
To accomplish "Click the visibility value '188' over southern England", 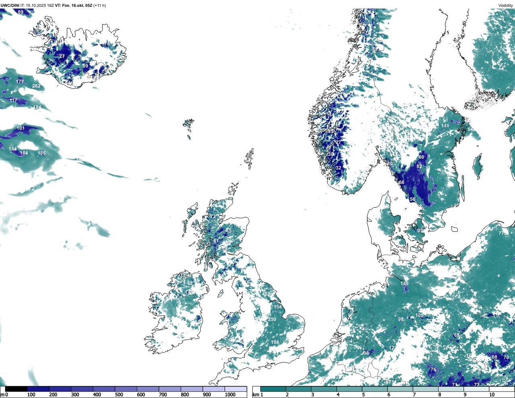I will point(275,342).
